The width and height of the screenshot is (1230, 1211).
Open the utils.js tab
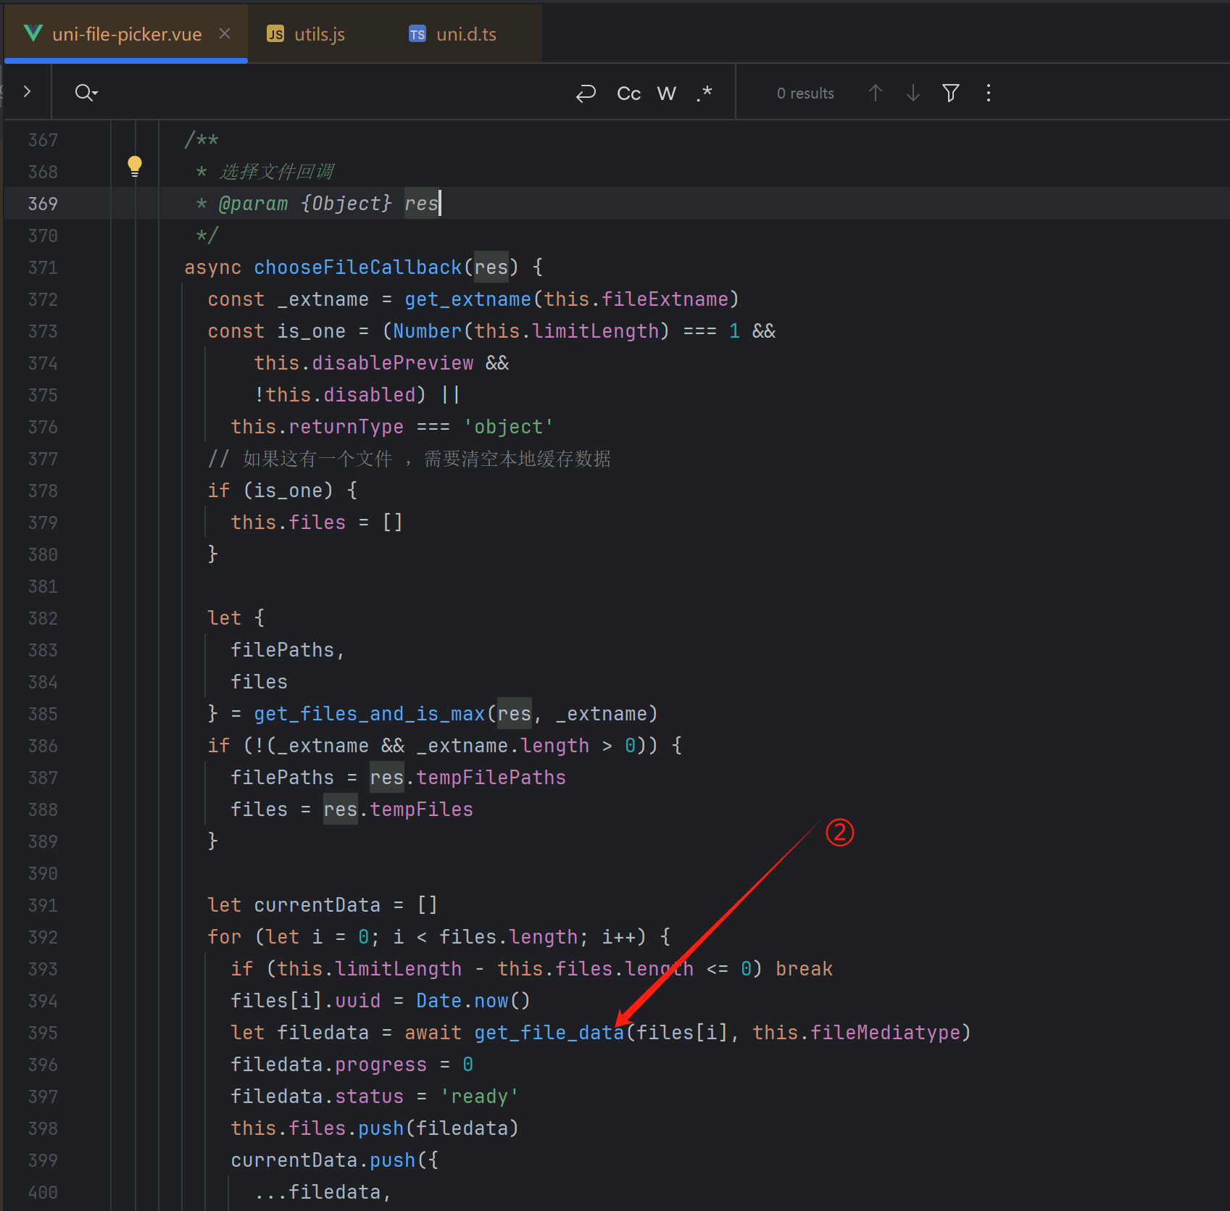click(319, 34)
